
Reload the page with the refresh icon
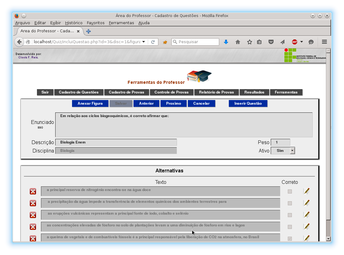pyautogui.click(x=153, y=41)
